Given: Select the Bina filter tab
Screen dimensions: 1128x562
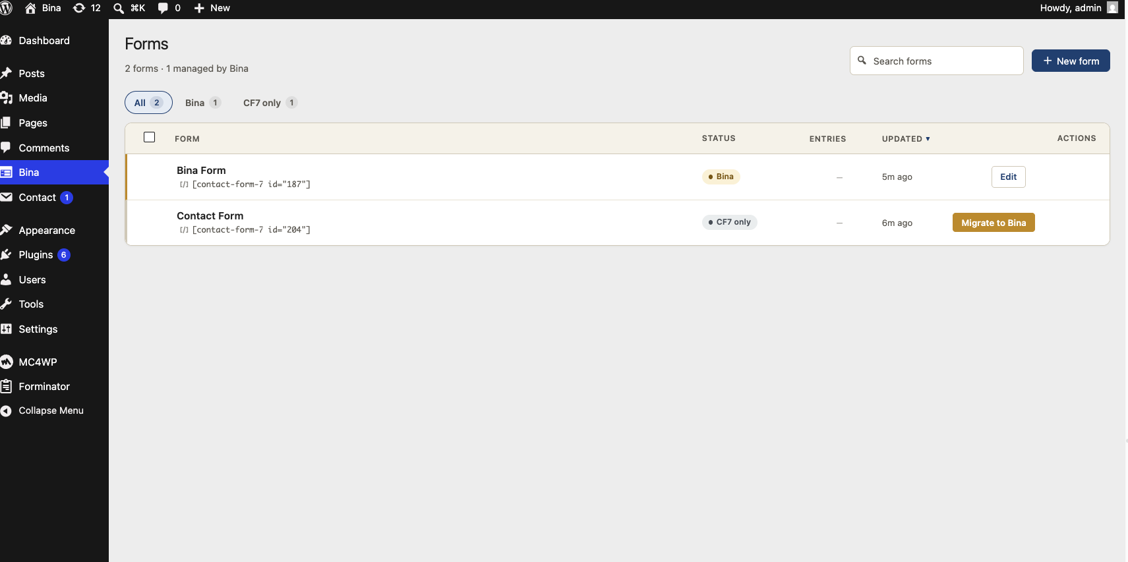Looking at the screenshot, I should pos(203,103).
